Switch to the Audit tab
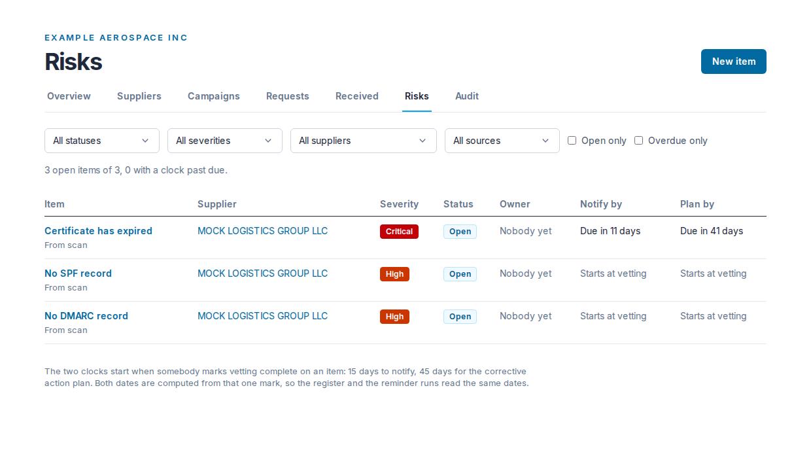The image size is (811, 458). [467, 96]
